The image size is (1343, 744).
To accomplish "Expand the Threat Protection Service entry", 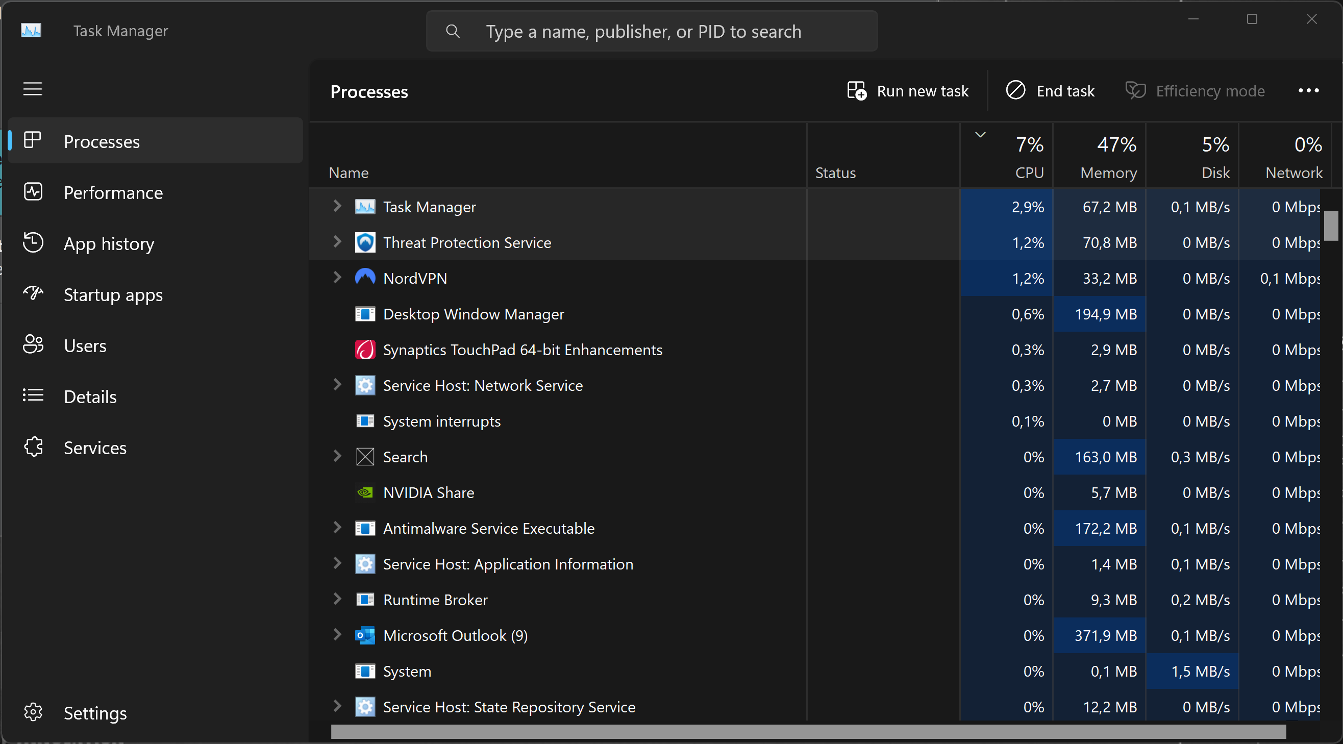I will [x=336, y=242].
